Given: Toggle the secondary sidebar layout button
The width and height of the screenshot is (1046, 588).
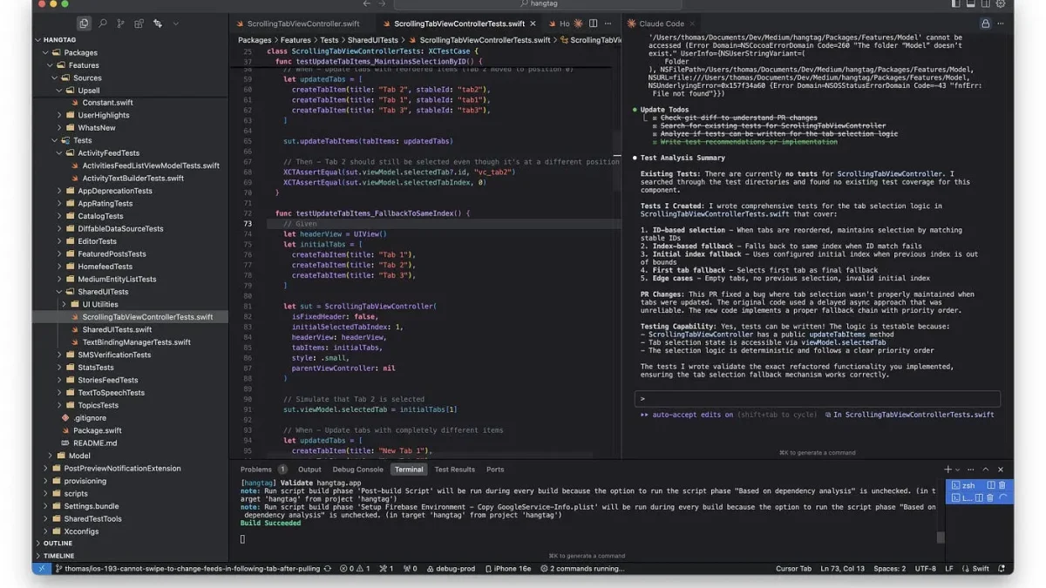Looking at the screenshot, I should 986,4.
